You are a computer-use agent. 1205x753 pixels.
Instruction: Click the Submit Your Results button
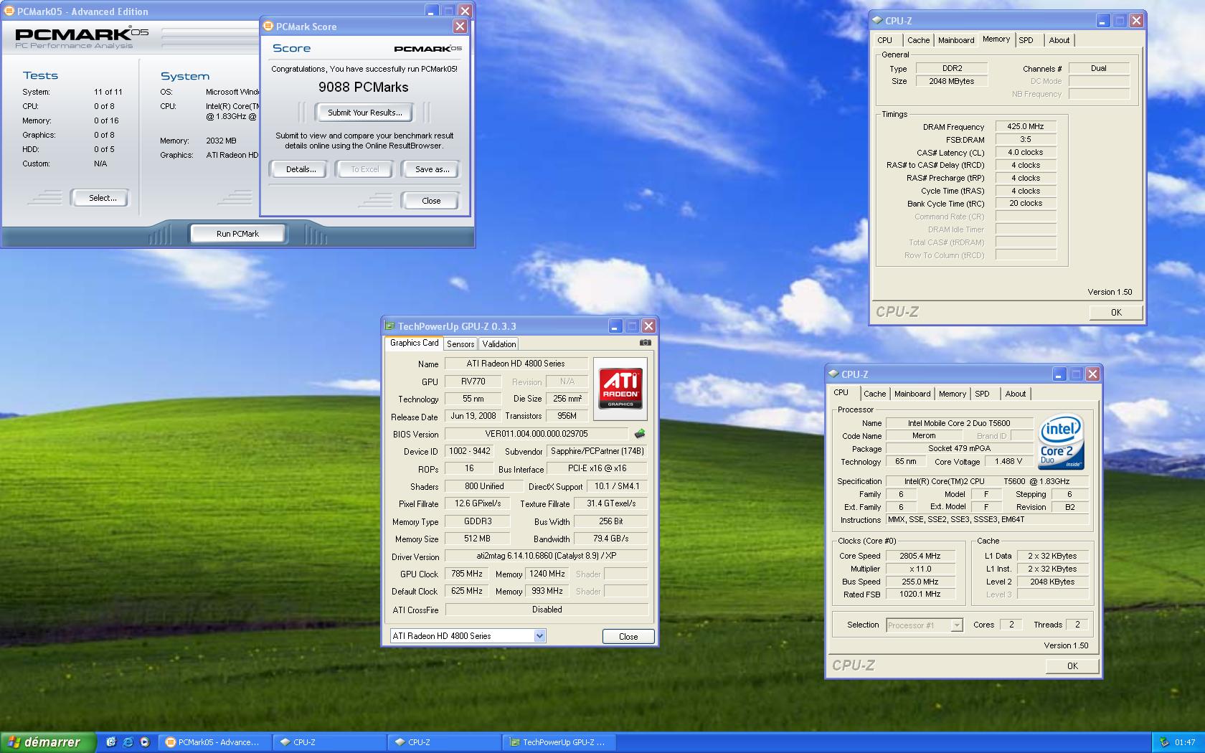[364, 113]
